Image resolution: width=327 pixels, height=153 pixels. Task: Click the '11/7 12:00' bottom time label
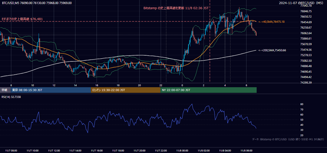pos(54,151)
